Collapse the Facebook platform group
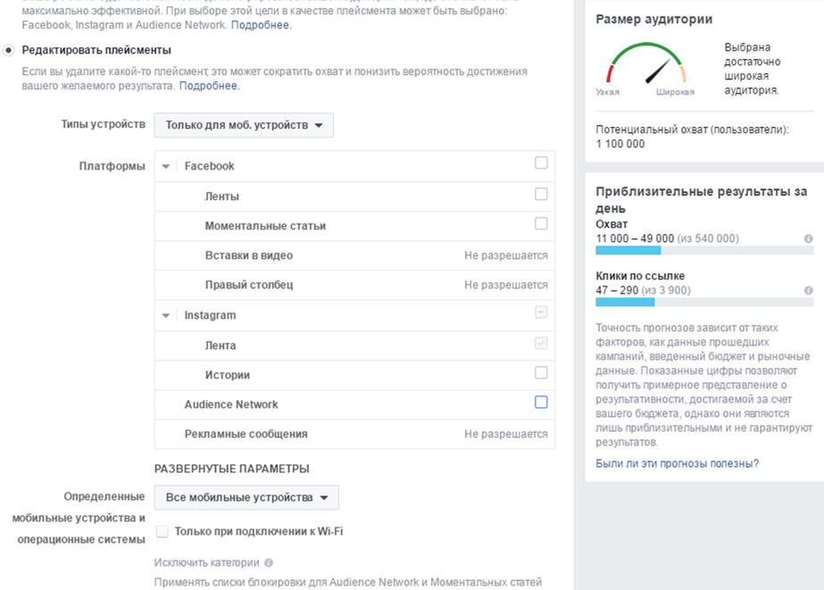Image resolution: width=824 pixels, height=590 pixels. [x=166, y=167]
